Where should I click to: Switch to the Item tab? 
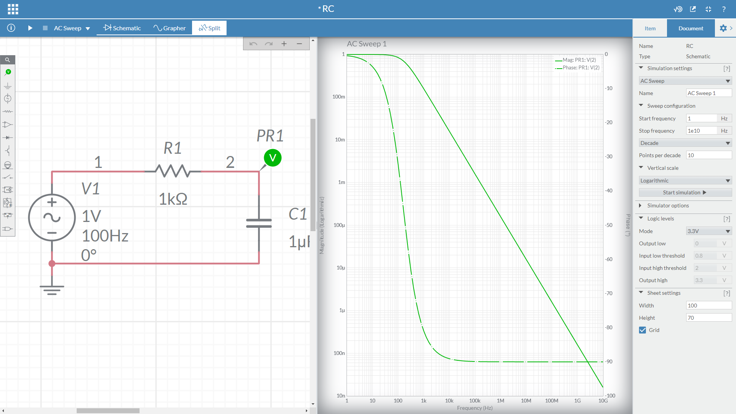click(650, 28)
